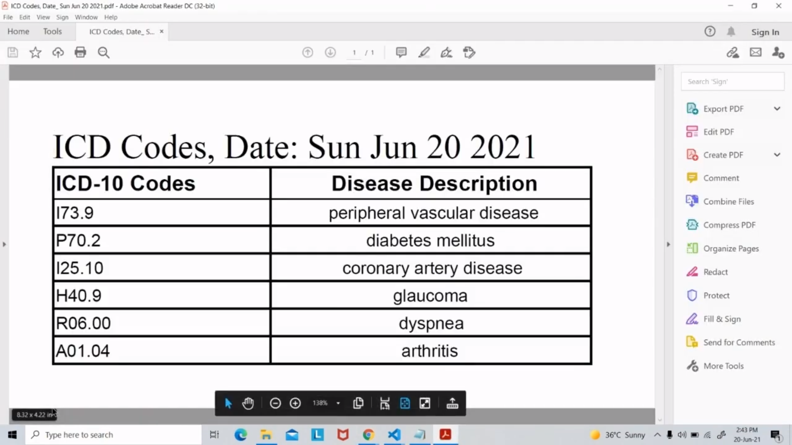
Task: Click the print file icon
Action: point(80,52)
